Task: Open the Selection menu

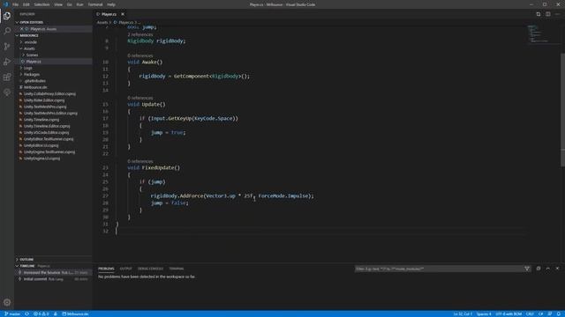Action: tap(41, 4)
